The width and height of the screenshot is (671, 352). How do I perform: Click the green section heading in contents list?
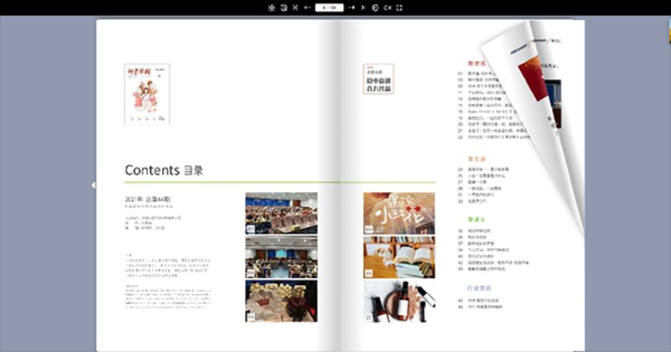(476, 220)
